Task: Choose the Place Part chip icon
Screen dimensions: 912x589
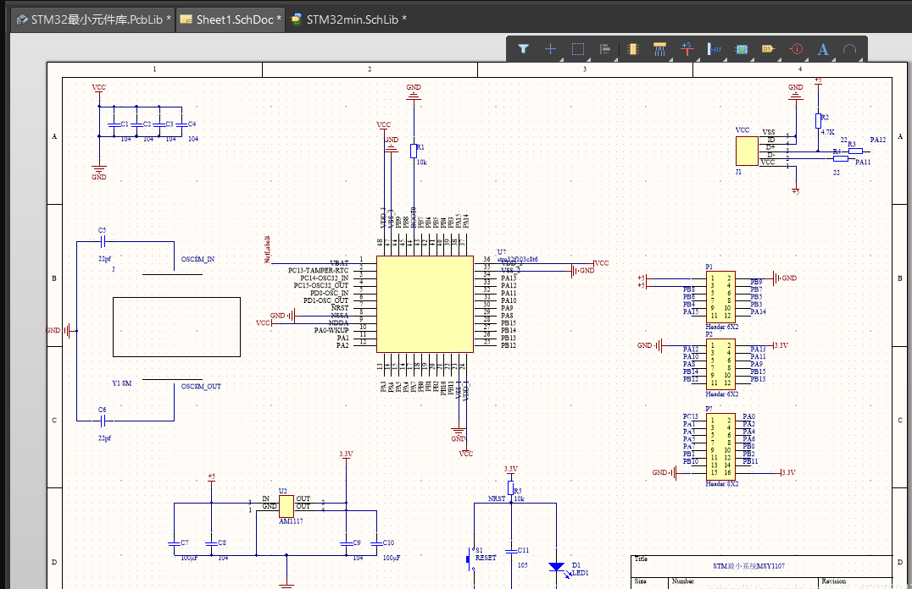Action: click(x=633, y=49)
